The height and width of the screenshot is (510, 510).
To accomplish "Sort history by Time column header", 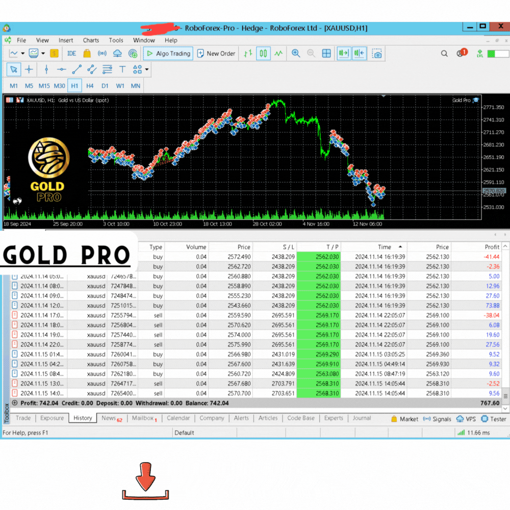I will tap(374, 247).
